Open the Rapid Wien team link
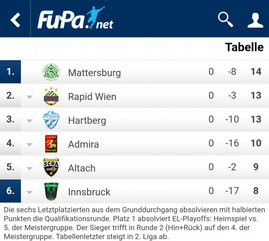 (92, 96)
